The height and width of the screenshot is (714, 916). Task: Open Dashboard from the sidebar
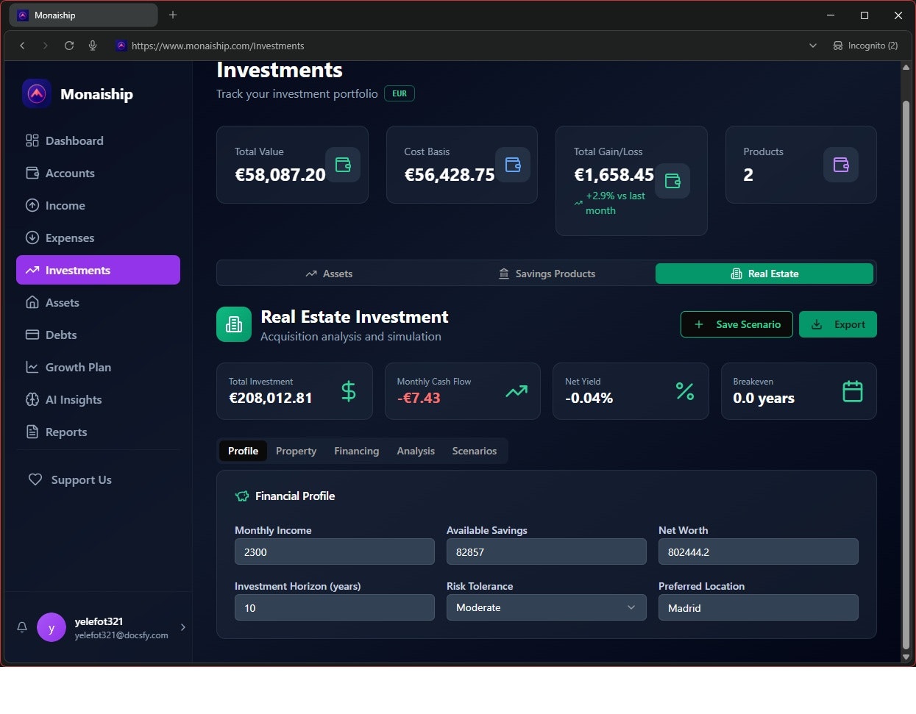pos(98,140)
